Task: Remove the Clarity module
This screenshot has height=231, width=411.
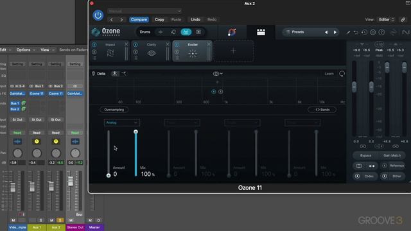Action: pos(168,44)
